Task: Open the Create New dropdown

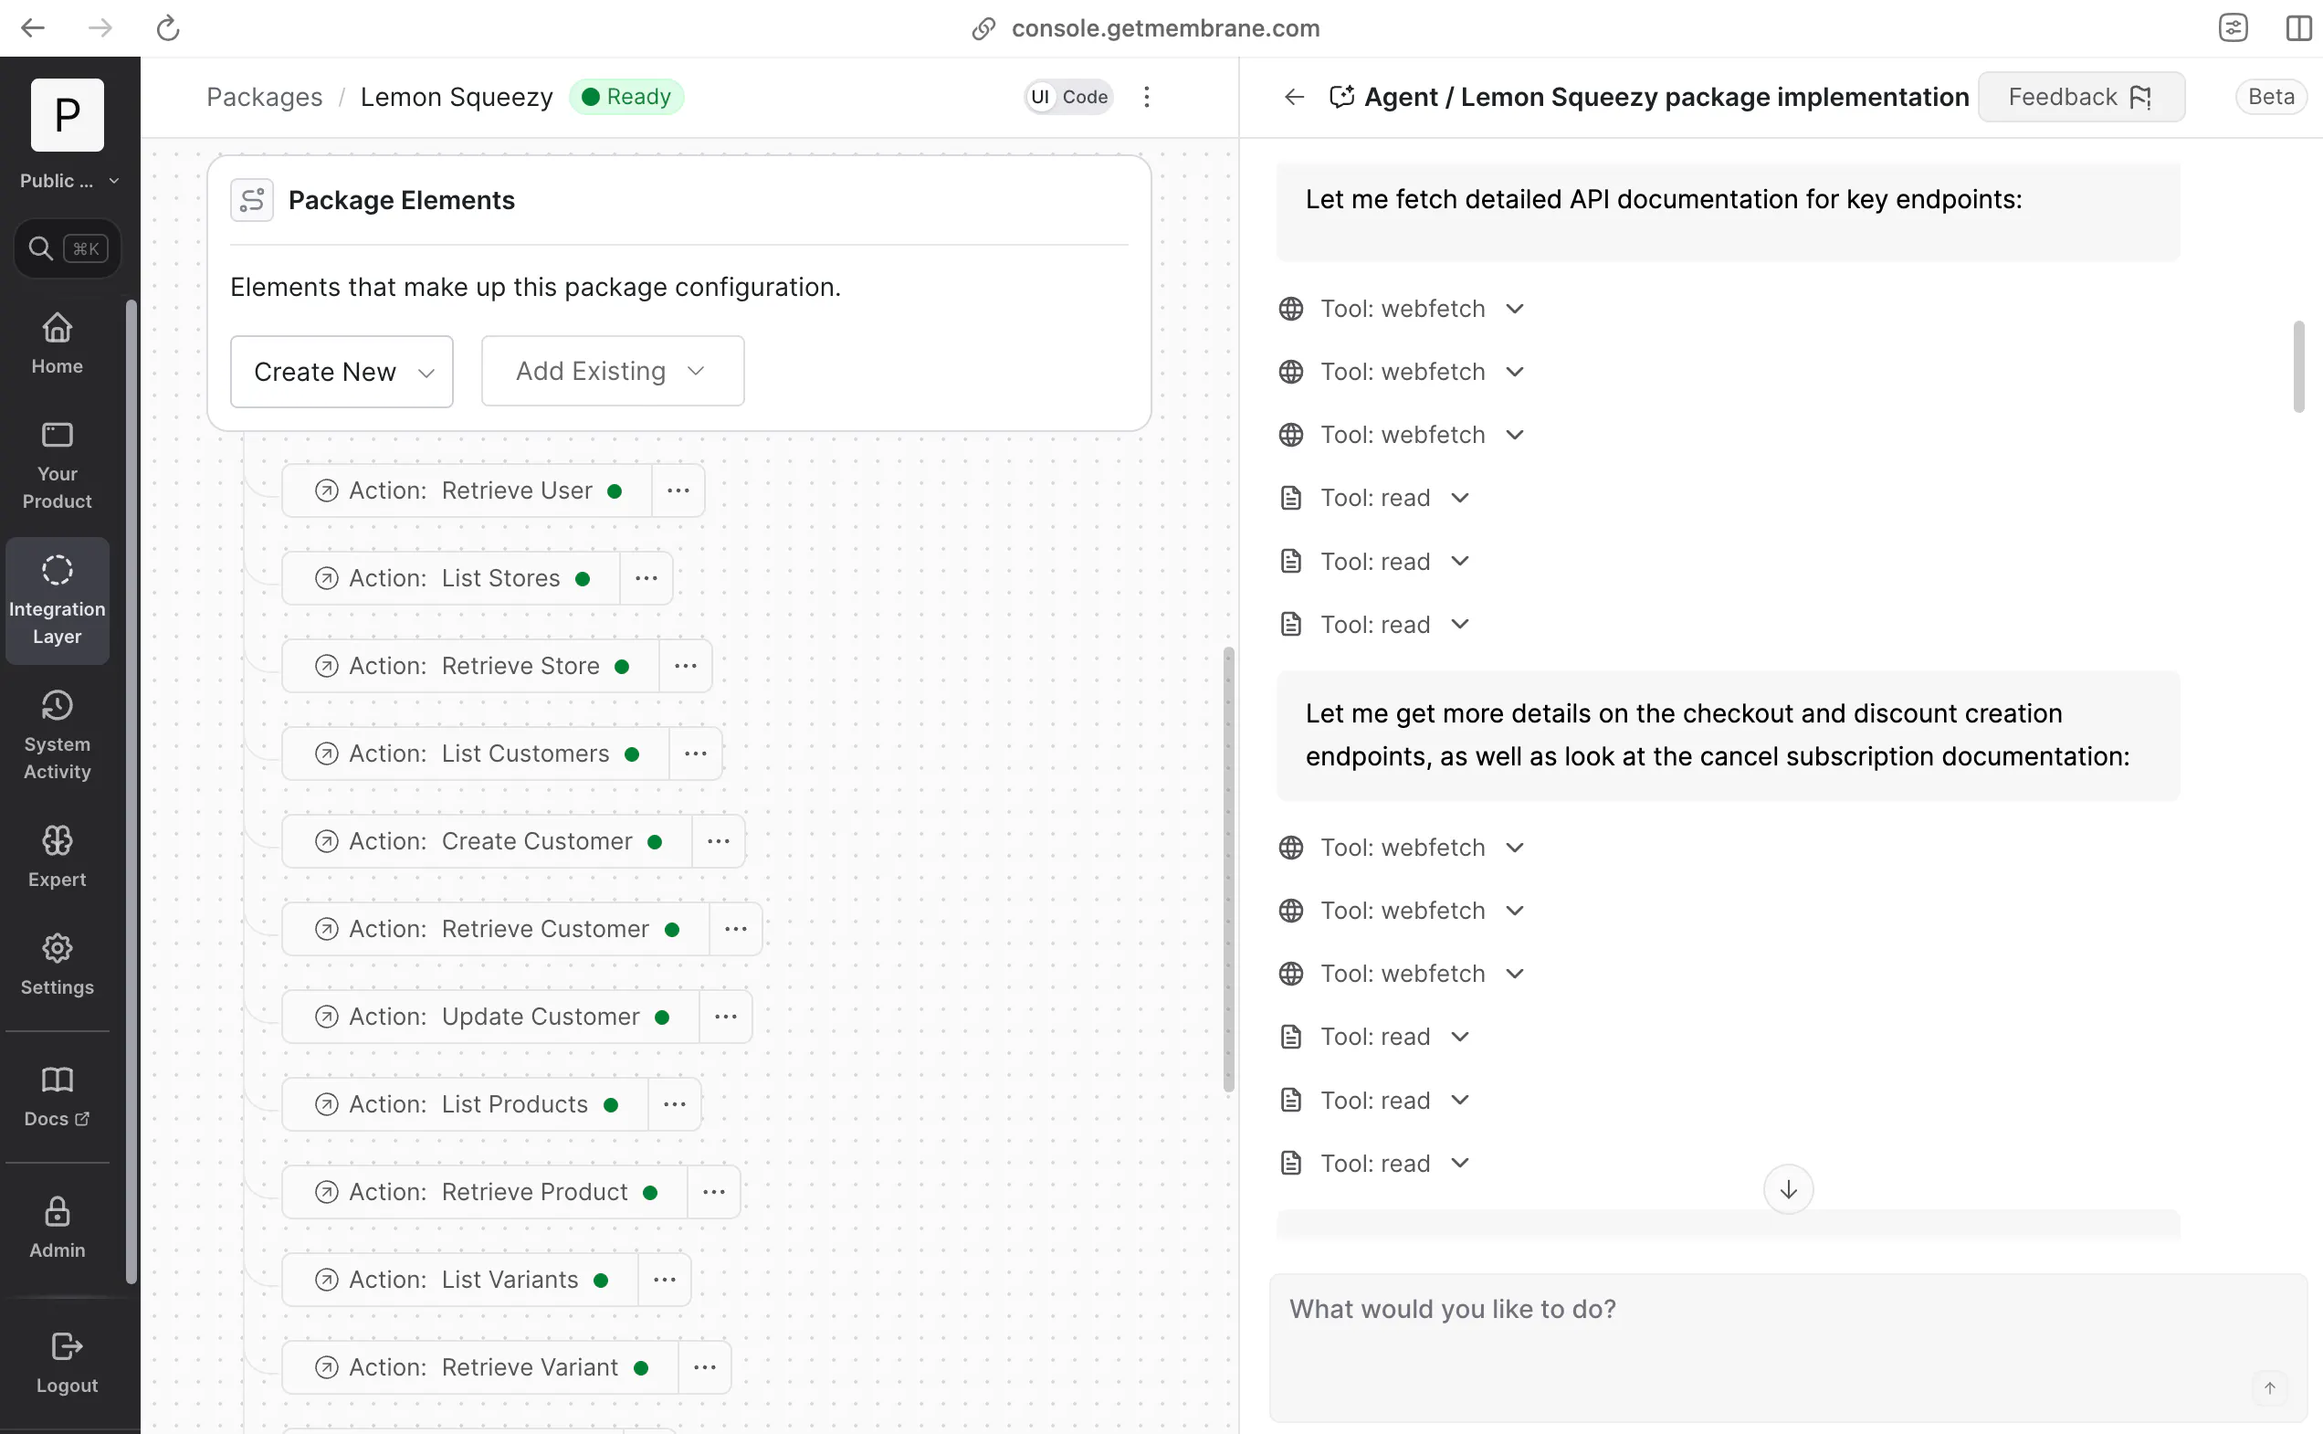Action: pyautogui.click(x=342, y=372)
